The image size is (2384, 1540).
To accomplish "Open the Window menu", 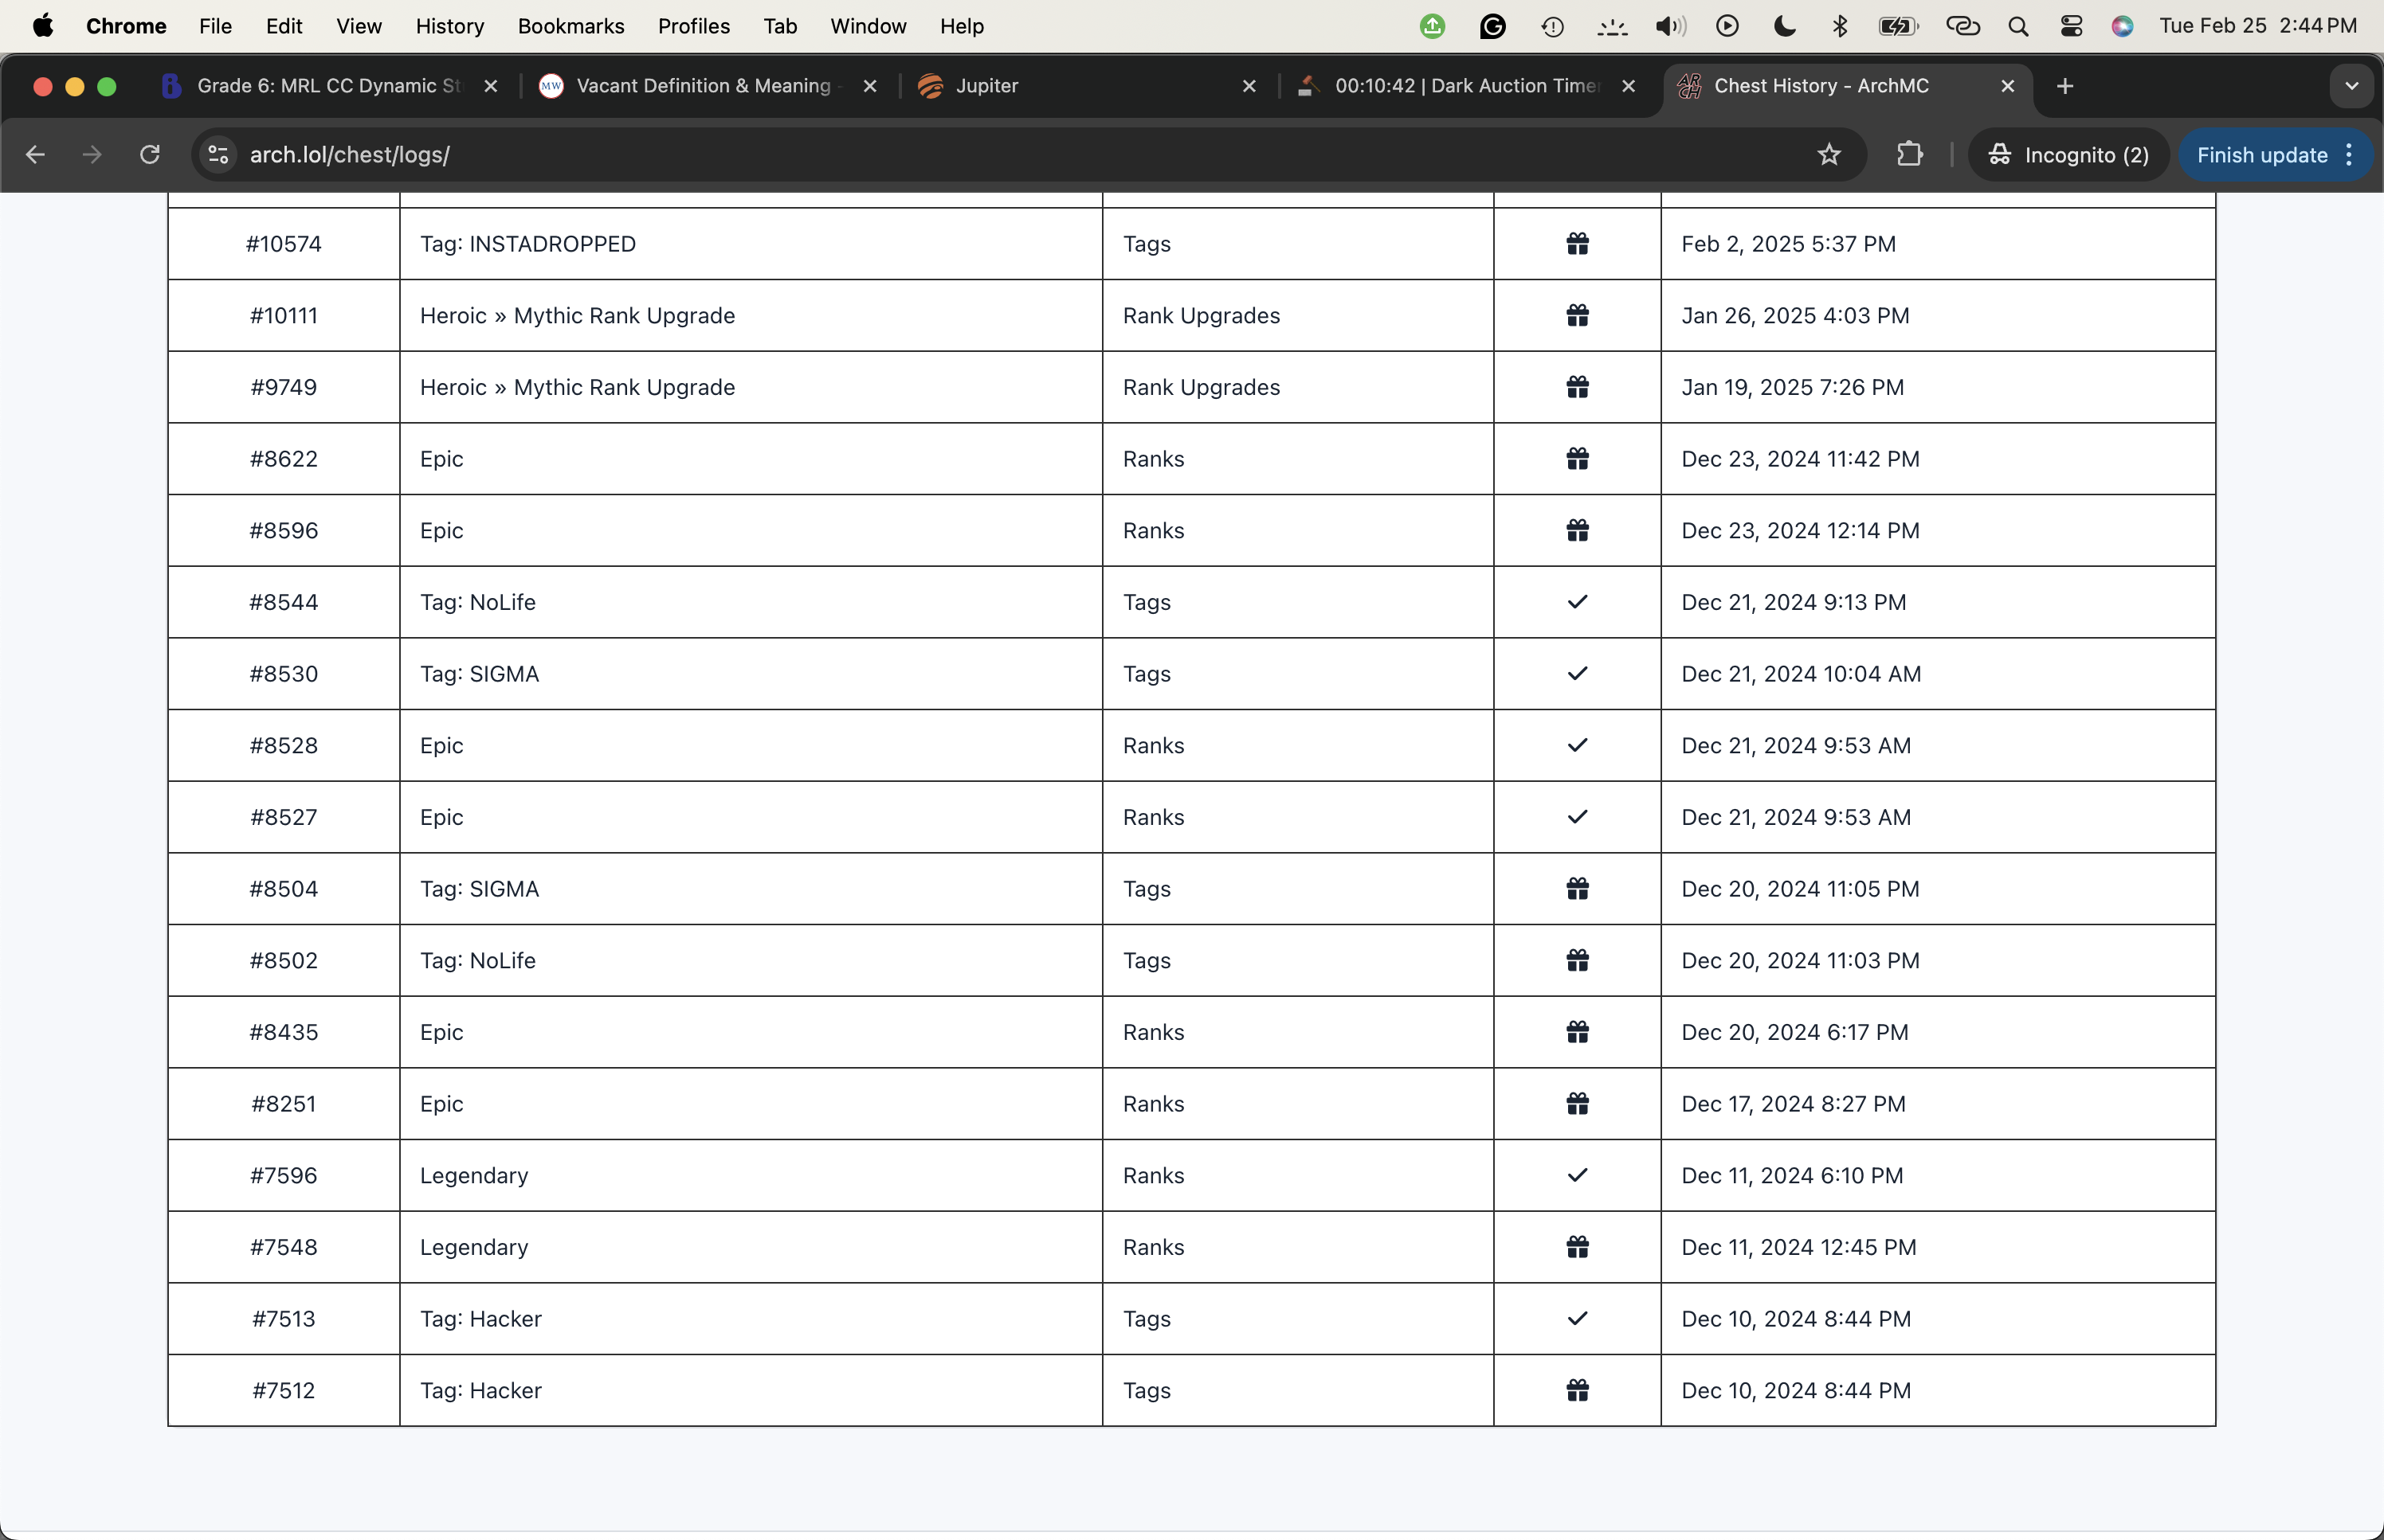I will point(869,26).
